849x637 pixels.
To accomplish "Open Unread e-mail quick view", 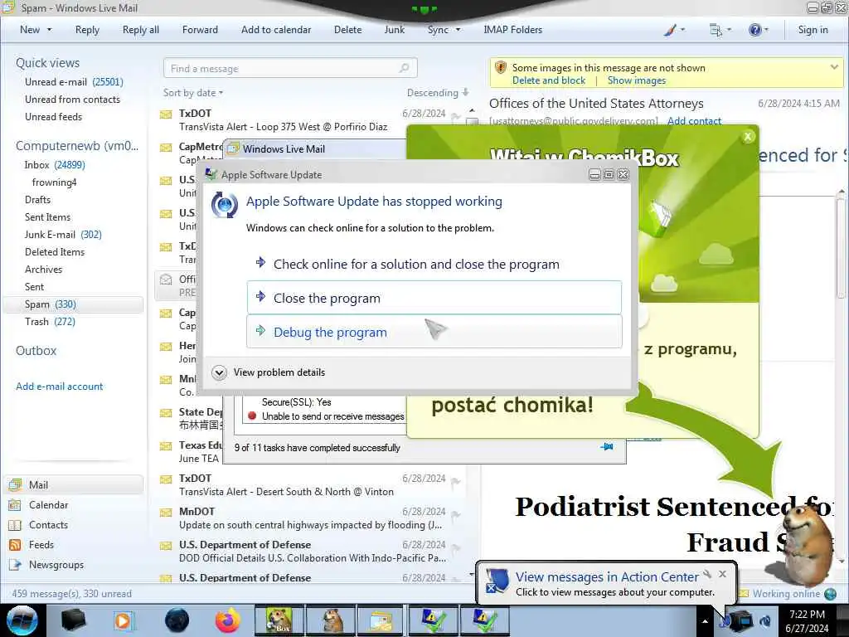I will coord(74,82).
